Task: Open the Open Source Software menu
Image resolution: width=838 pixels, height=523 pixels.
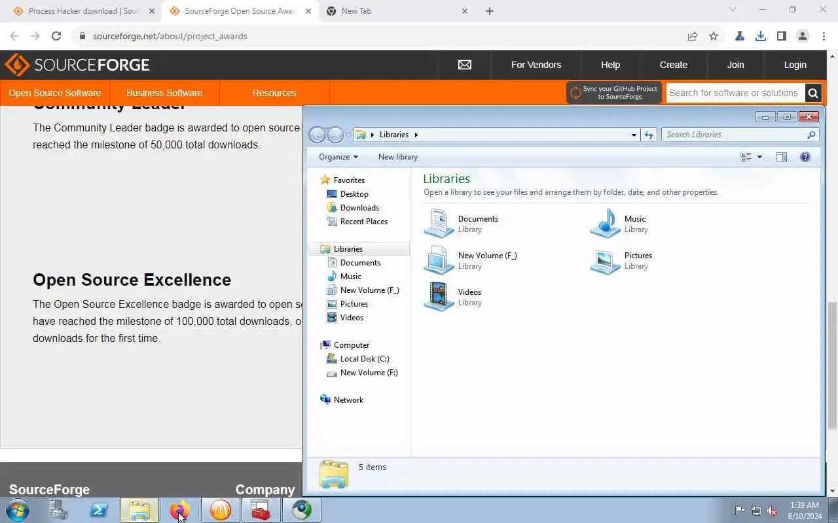Action: click(x=55, y=93)
